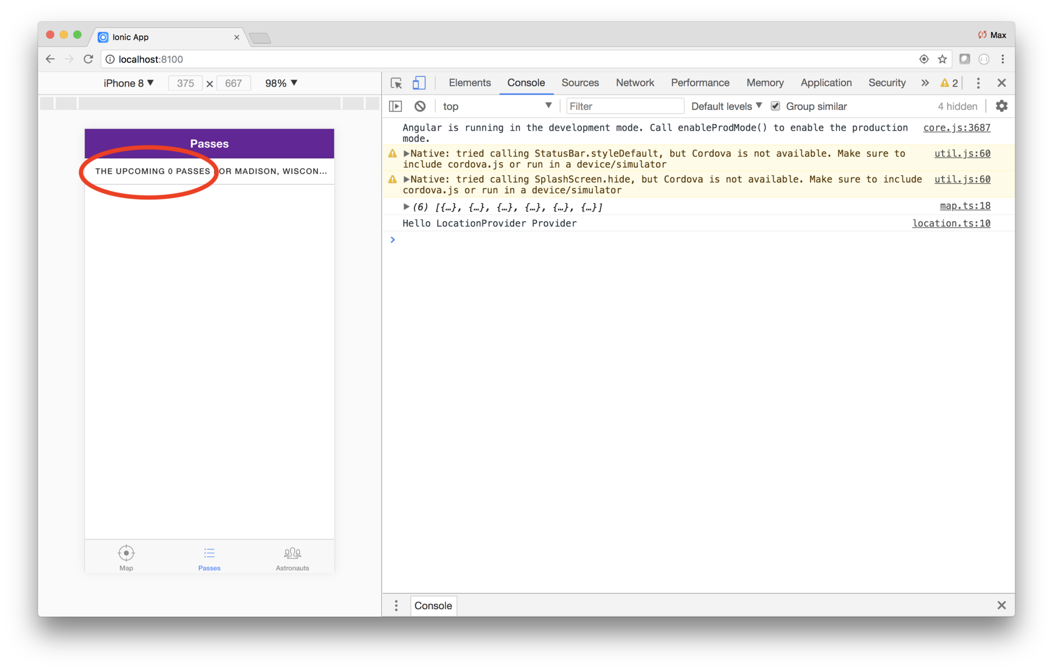
Task: Toggle the Group similar checkbox
Action: [775, 106]
